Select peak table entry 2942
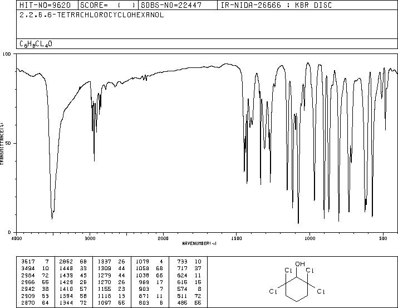This screenshot has width=398, height=308. click(28, 289)
